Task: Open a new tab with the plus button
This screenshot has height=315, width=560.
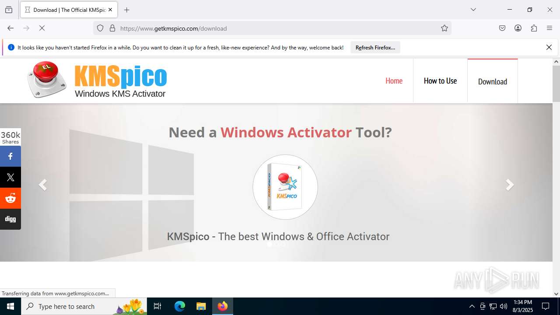Action: pyautogui.click(x=127, y=10)
